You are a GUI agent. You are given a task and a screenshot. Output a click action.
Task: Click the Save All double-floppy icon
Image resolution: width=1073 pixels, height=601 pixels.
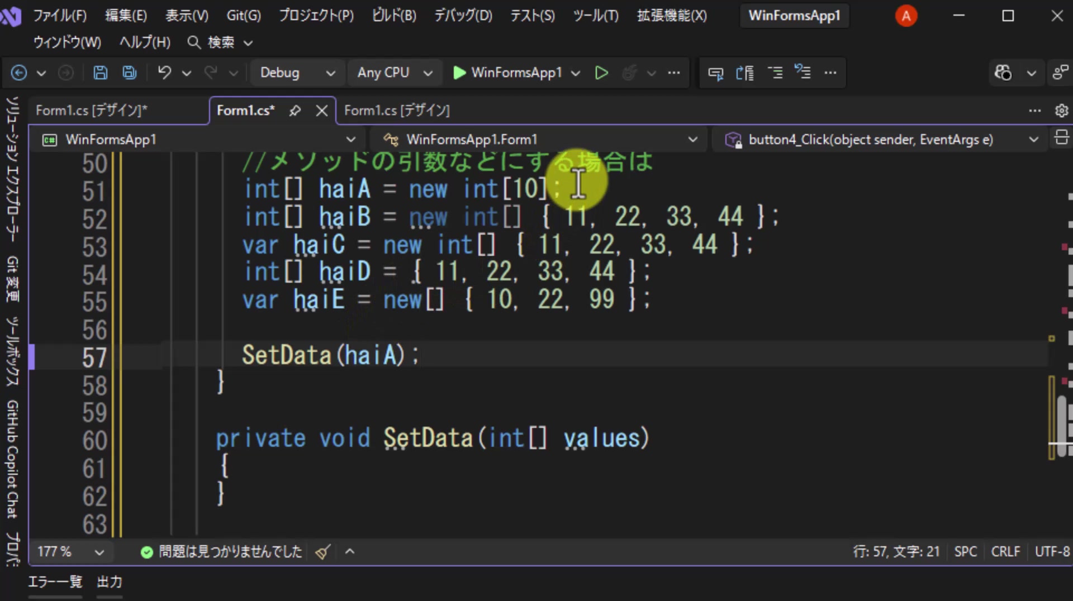pyautogui.click(x=130, y=73)
